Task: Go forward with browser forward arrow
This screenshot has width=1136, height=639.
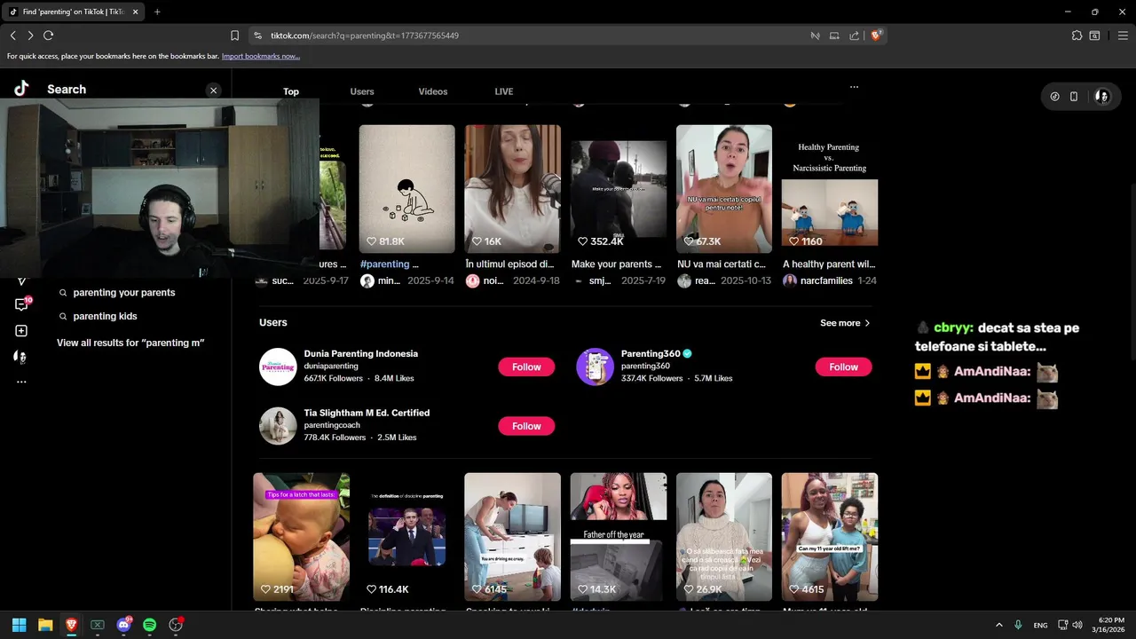Action: (30, 35)
